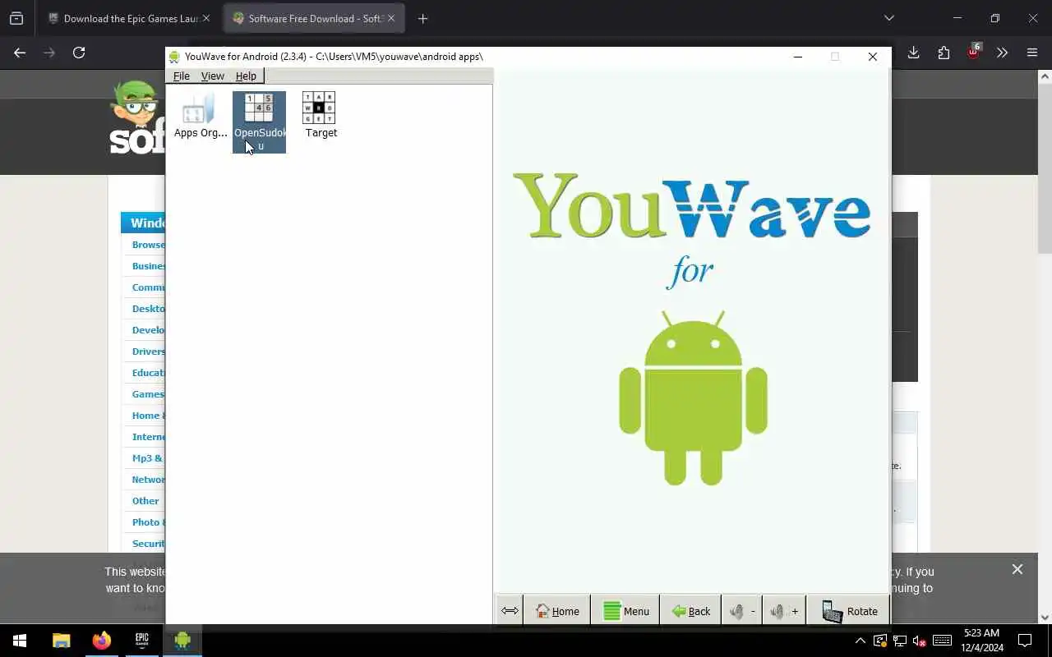This screenshot has width=1052, height=657.
Task: Click the muted speaker tray icon
Action: 920,641
